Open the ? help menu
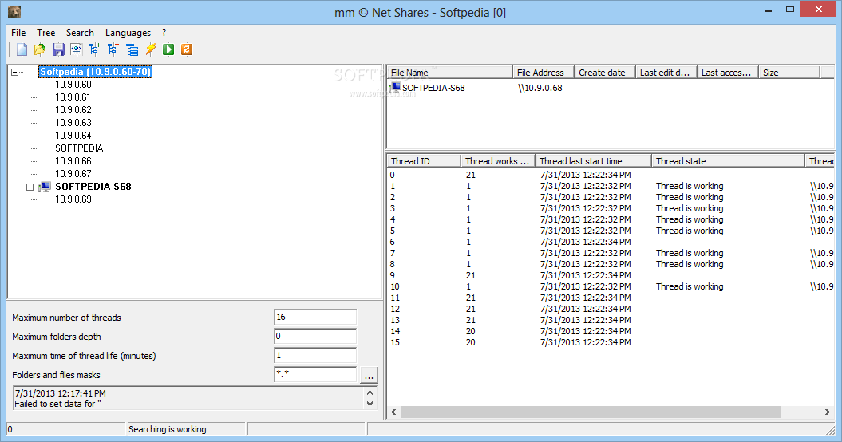 tap(164, 33)
